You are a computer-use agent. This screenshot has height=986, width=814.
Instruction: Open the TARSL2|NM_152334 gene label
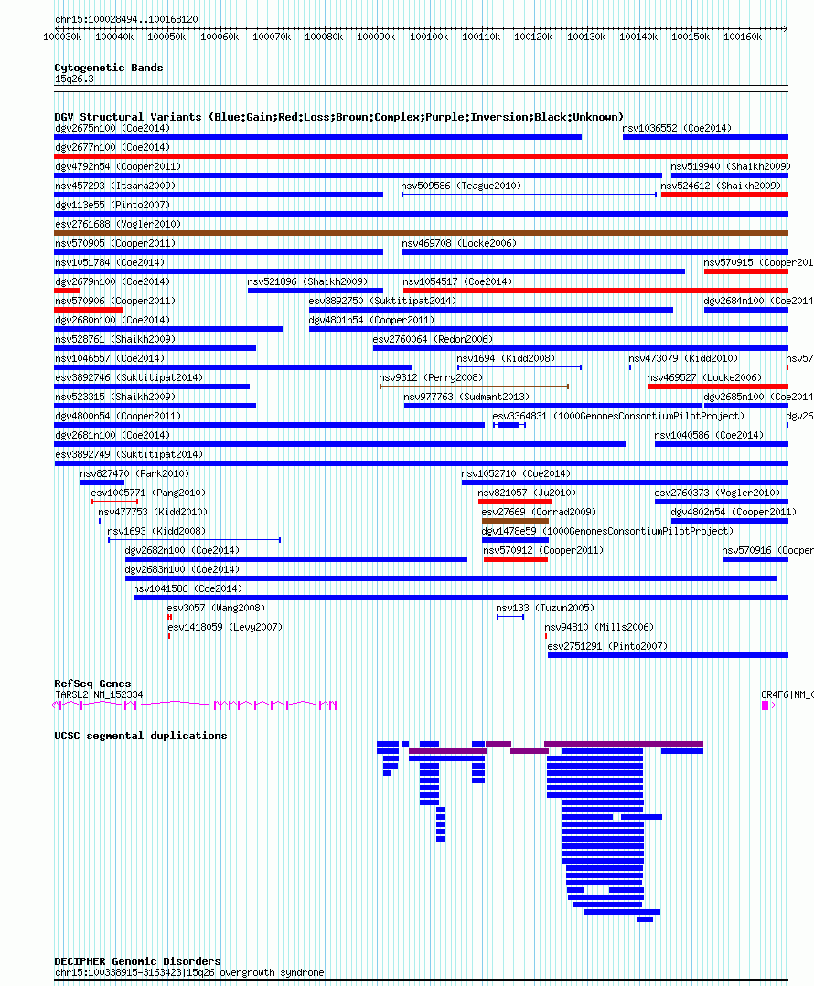pos(99,694)
